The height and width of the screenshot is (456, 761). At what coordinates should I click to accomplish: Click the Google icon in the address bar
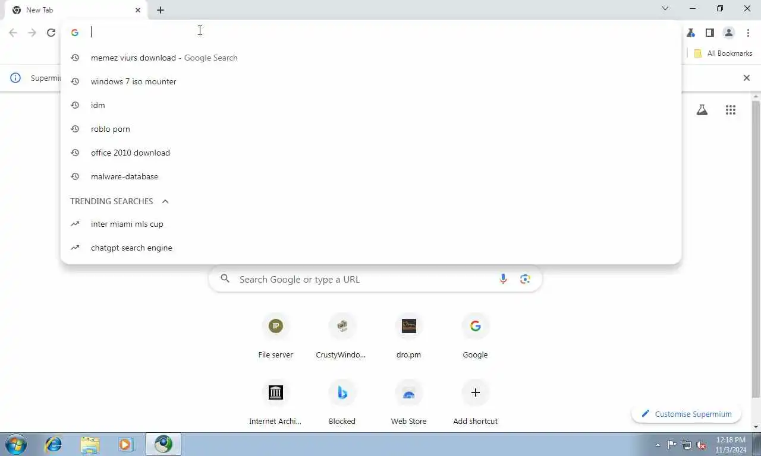pos(75,33)
